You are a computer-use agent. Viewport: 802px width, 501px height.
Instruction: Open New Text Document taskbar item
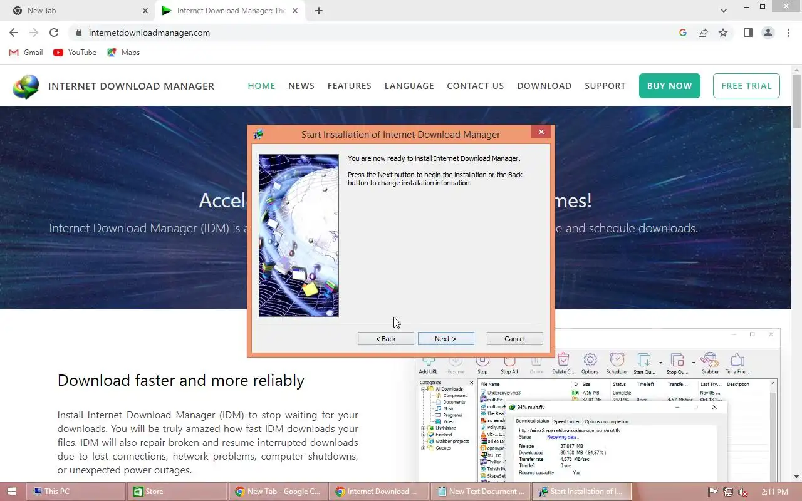481,492
